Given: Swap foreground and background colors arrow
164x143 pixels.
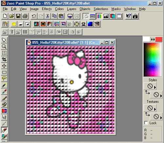Looking at the screenshot, I should [x=153, y=39].
